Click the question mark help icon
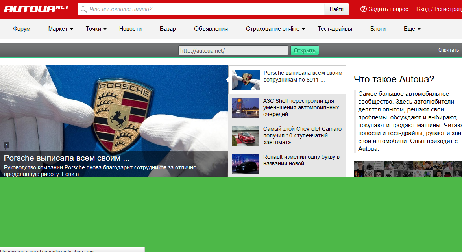Image resolution: width=462 pixels, height=252 pixels. (x=363, y=9)
